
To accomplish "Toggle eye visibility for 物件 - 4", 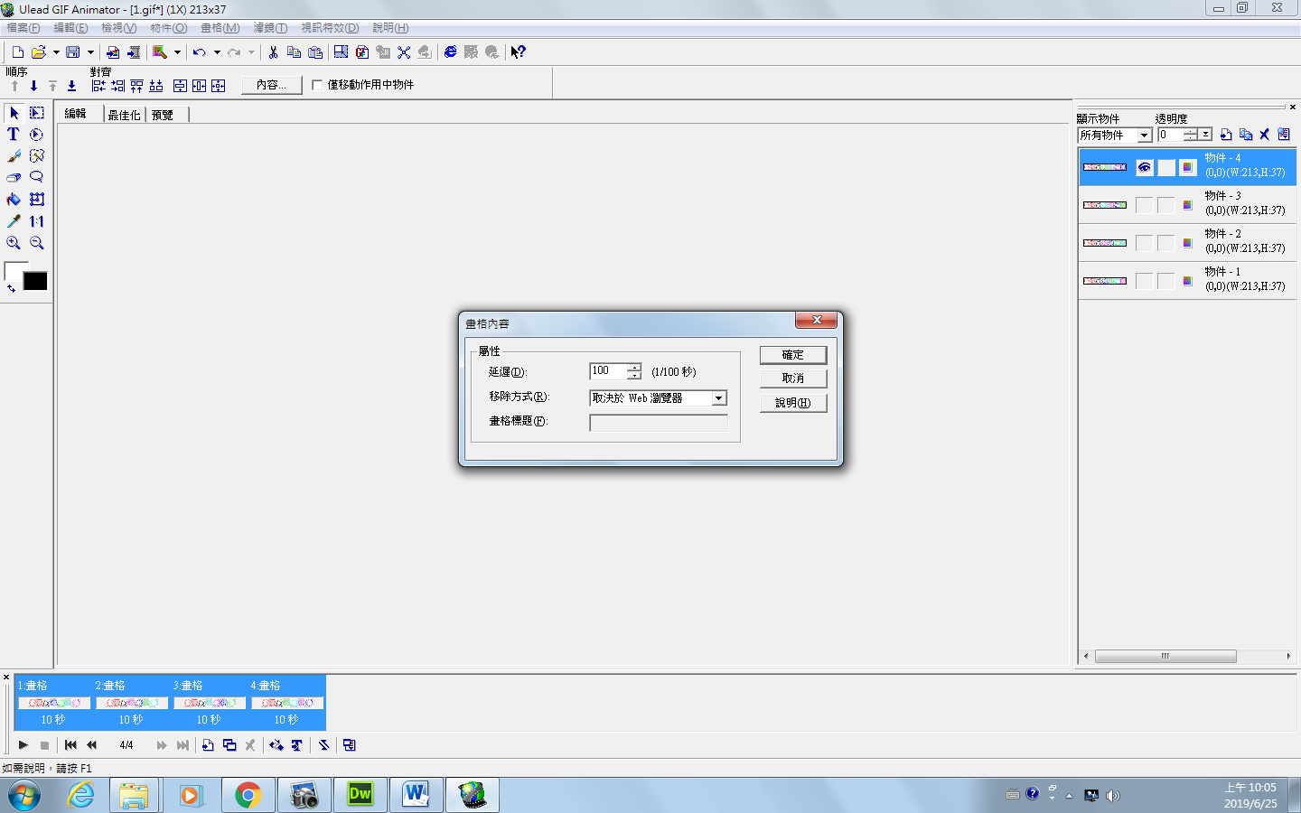I will click(x=1145, y=167).
